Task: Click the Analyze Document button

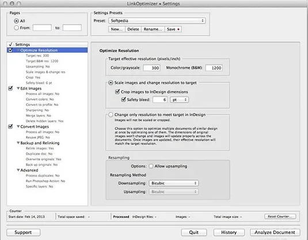Action: click(275, 233)
